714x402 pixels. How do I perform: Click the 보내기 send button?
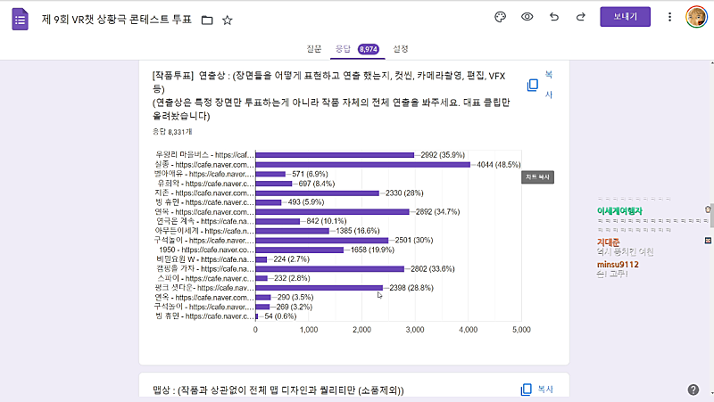point(625,17)
